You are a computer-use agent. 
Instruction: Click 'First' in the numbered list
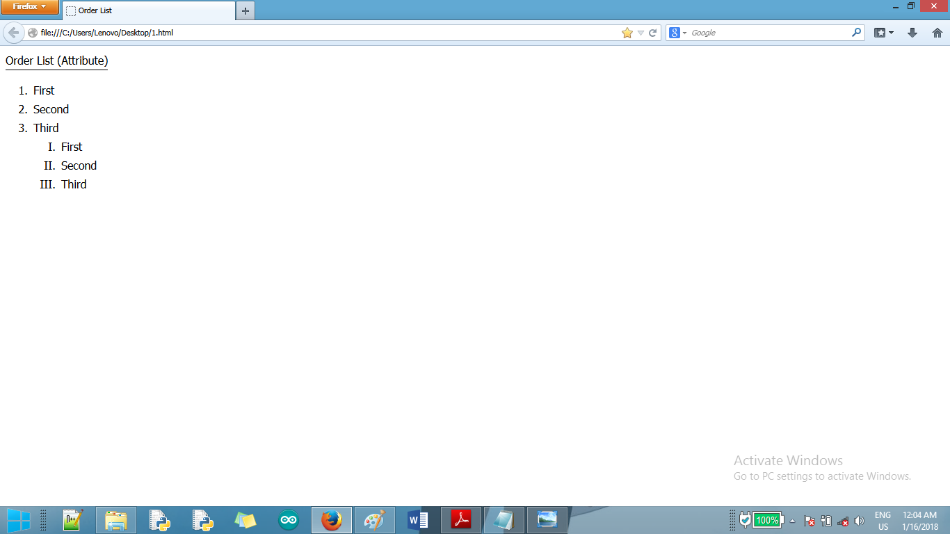coord(44,90)
